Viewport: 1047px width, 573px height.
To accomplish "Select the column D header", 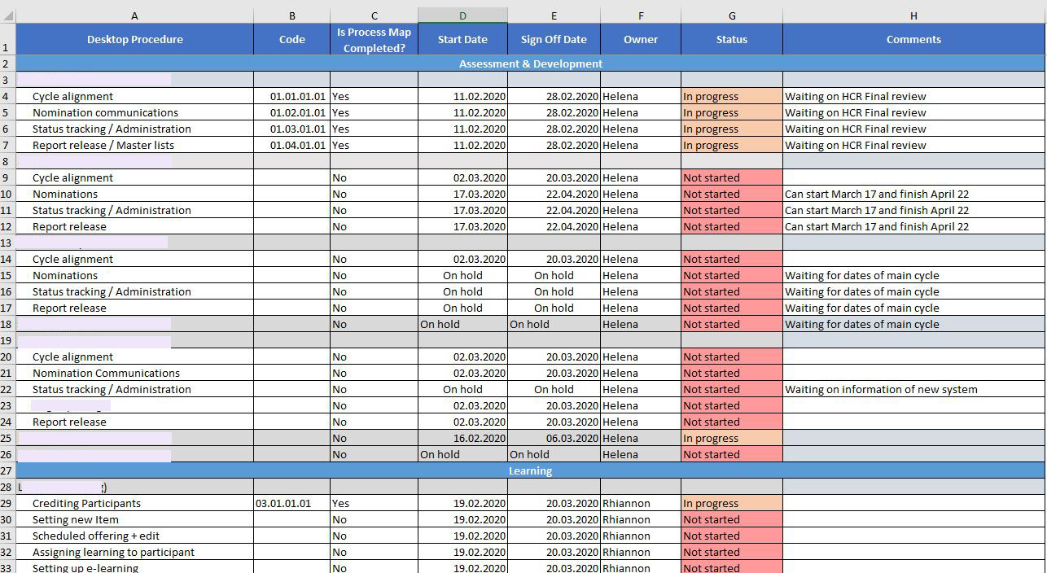I will tap(462, 15).
